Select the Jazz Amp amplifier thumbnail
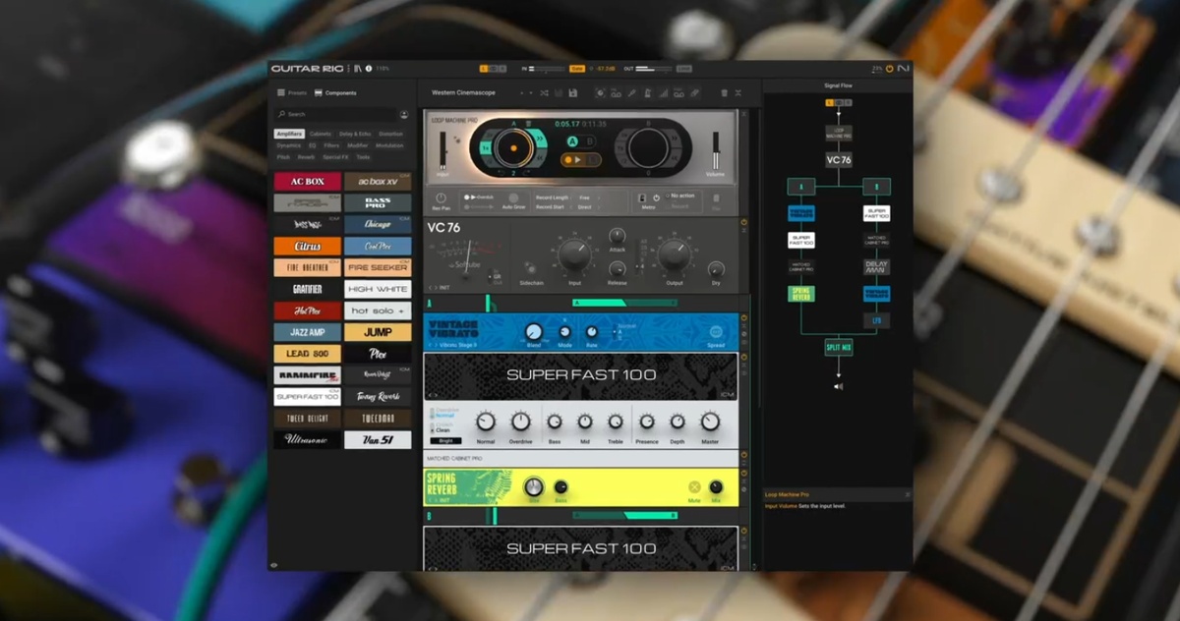The height and width of the screenshot is (621, 1180). click(x=308, y=332)
